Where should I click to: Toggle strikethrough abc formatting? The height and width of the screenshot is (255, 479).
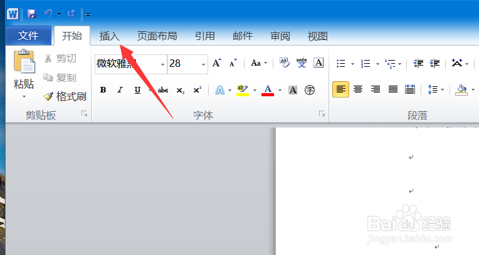tap(163, 90)
